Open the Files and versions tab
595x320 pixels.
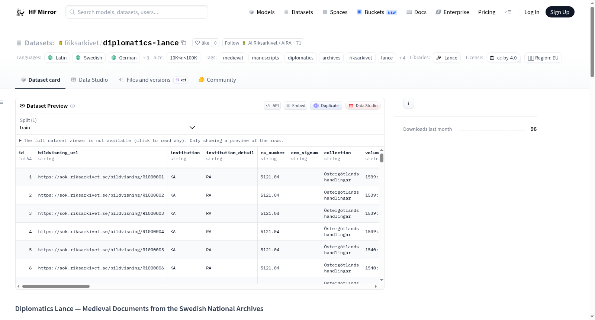(x=153, y=80)
